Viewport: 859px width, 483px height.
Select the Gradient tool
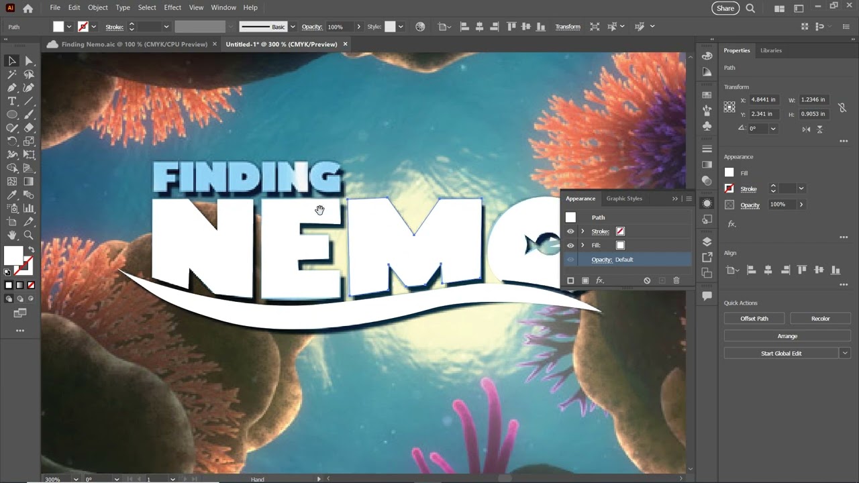point(29,182)
